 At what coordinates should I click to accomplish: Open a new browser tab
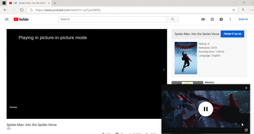55,3
